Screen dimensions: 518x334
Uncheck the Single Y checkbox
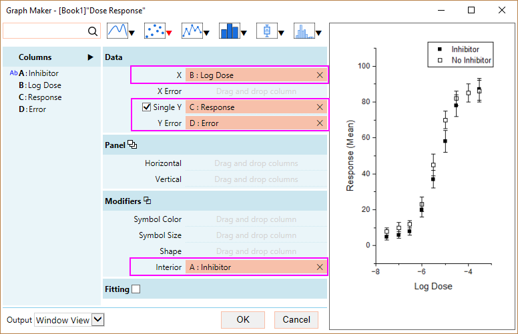tap(147, 107)
